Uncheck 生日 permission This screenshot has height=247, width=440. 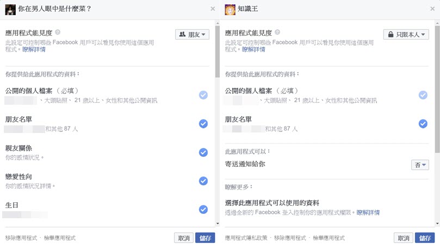point(203,209)
